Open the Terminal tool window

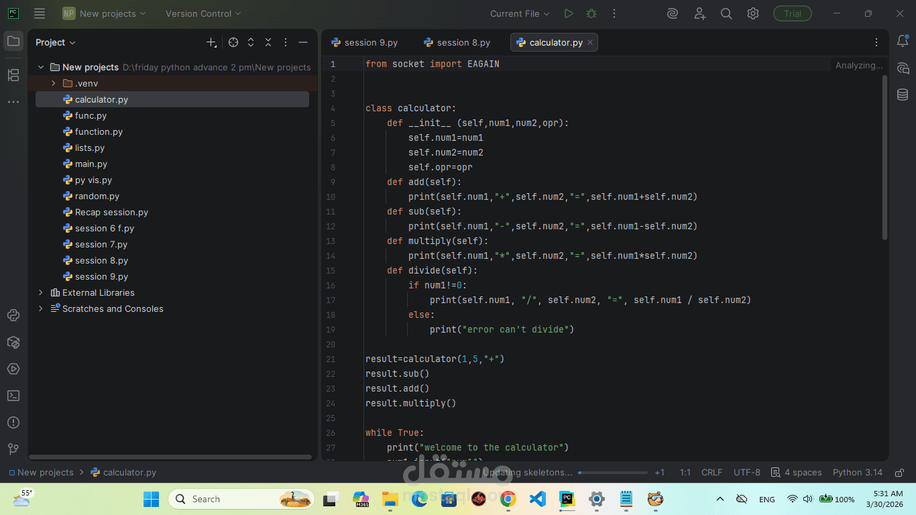click(x=13, y=396)
